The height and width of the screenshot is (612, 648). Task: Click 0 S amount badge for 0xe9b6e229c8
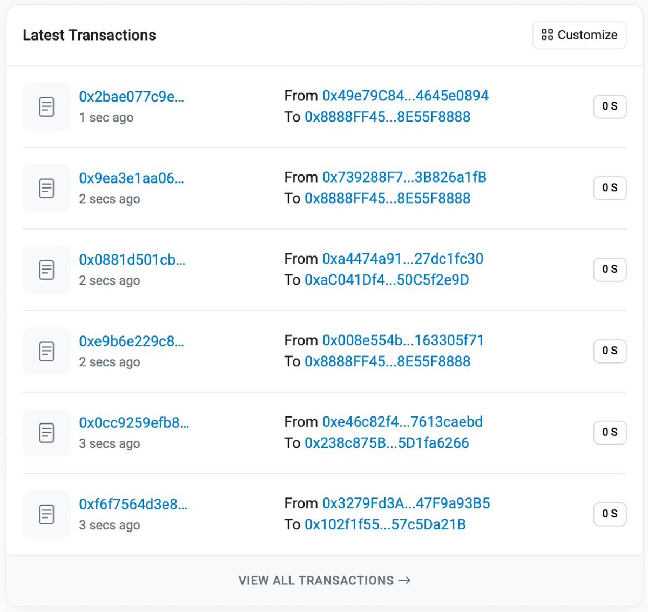pyautogui.click(x=610, y=351)
